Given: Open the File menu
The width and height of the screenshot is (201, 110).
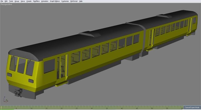Looking at the screenshot, I should pos(2,1).
